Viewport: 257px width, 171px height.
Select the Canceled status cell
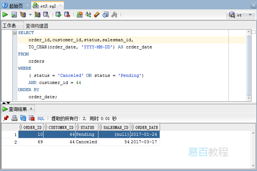pos(86,142)
